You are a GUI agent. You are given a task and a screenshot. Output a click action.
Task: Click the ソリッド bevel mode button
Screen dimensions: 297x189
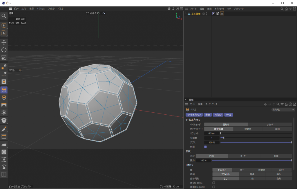[x=270, y=125]
